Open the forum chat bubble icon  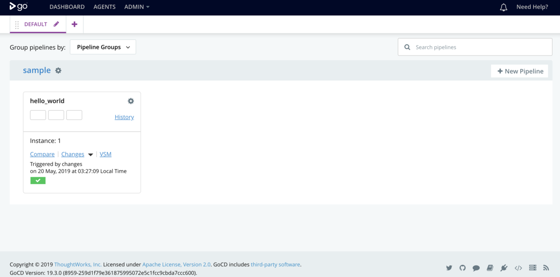476,268
